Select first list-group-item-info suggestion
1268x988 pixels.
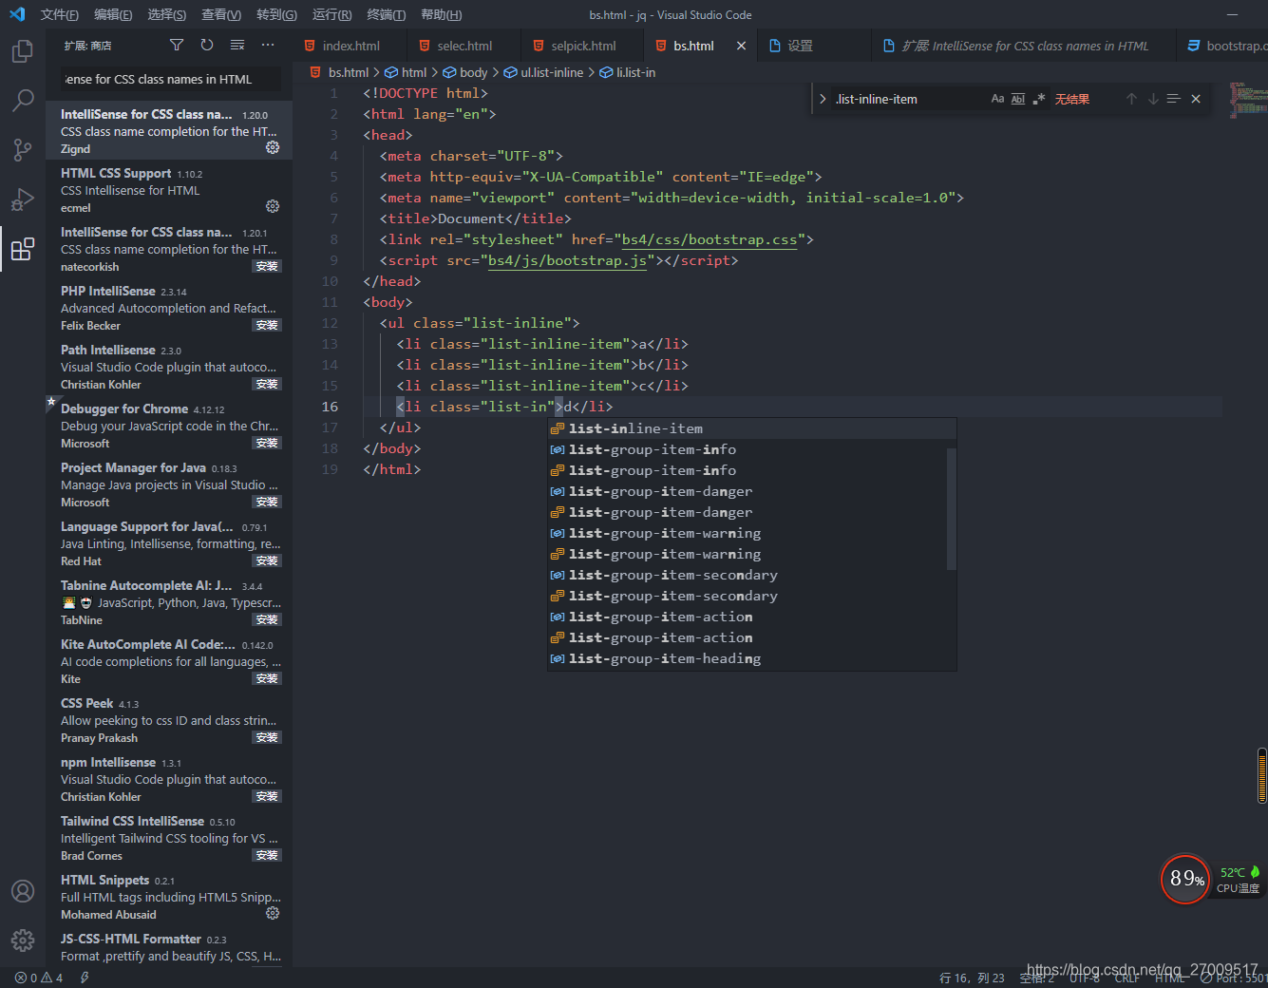[x=748, y=449]
